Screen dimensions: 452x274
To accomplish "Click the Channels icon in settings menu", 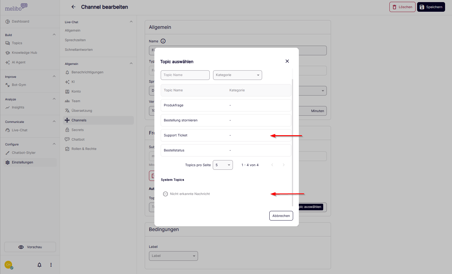I will pos(67,120).
